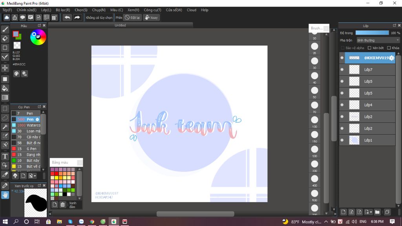Click the Đặt lại button
402x226 pixels.
132,18
